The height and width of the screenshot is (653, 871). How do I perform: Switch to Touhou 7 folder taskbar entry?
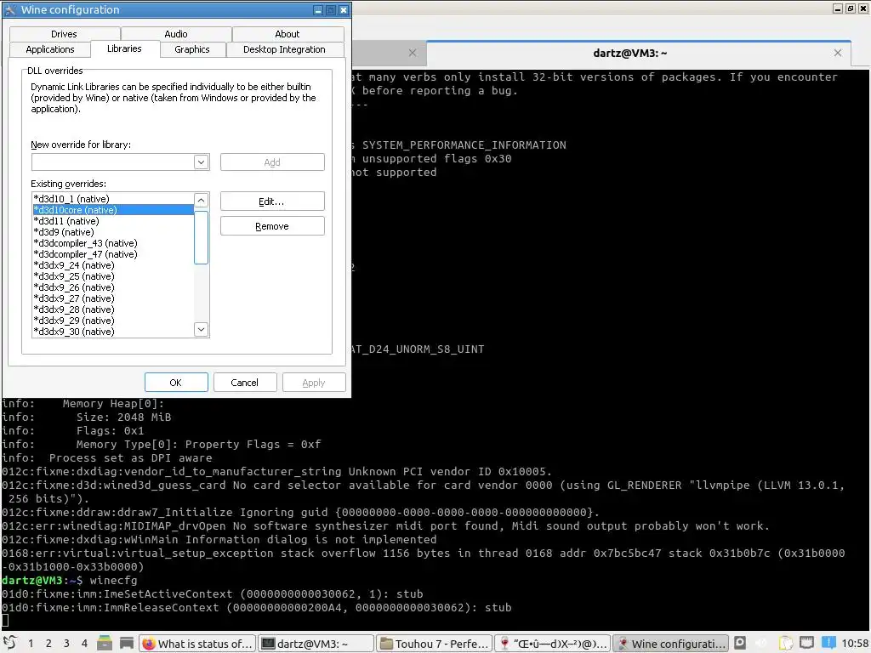click(x=435, y=644)
